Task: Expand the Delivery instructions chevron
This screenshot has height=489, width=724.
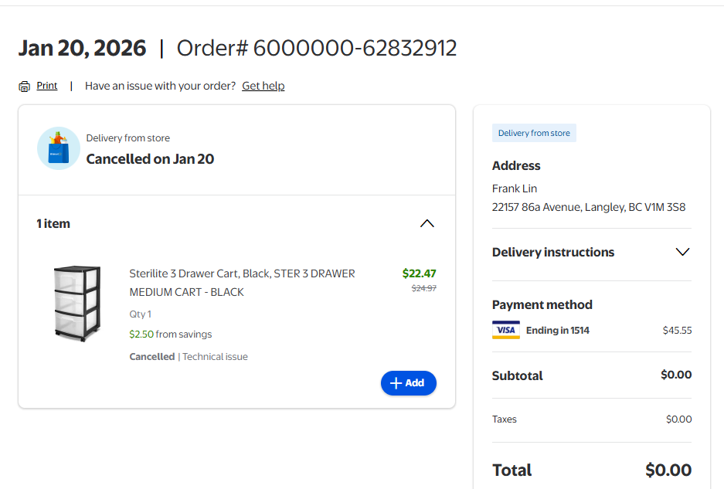Action: (x=682, y=252)
